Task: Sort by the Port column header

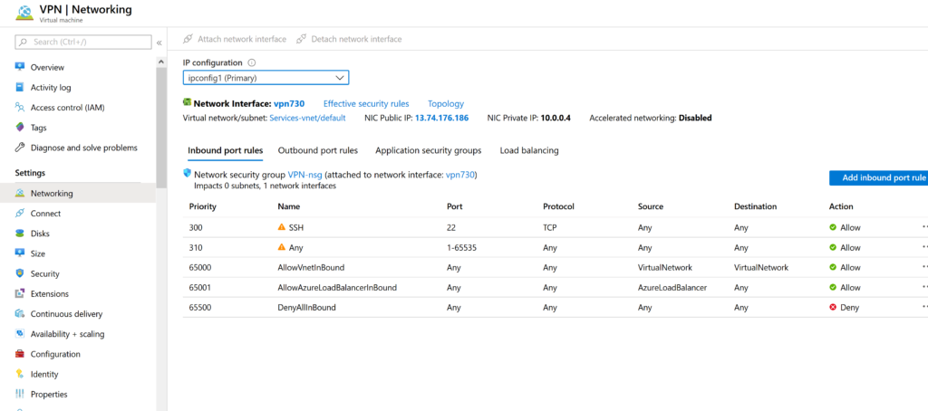Action: 455,206
